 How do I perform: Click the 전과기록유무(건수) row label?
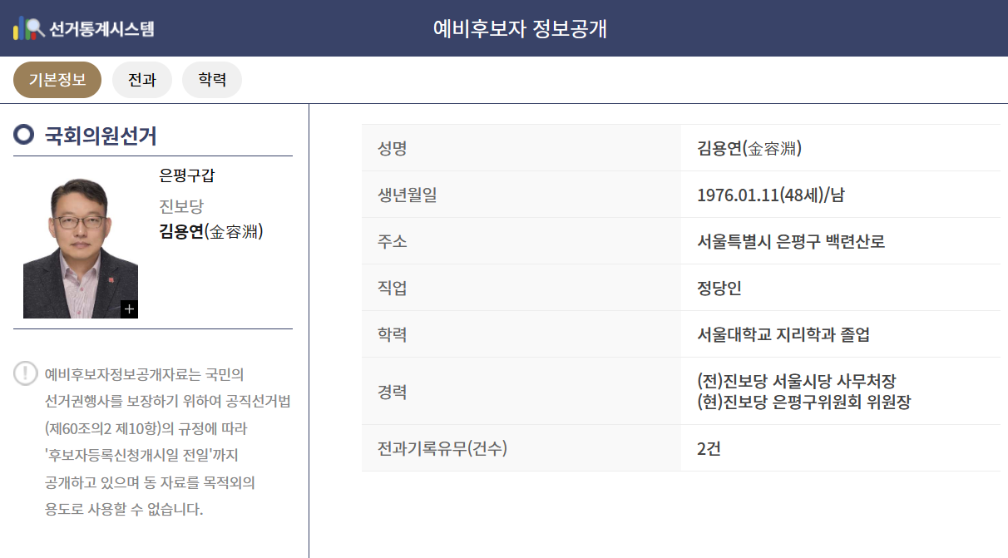[x=442, y=449]
